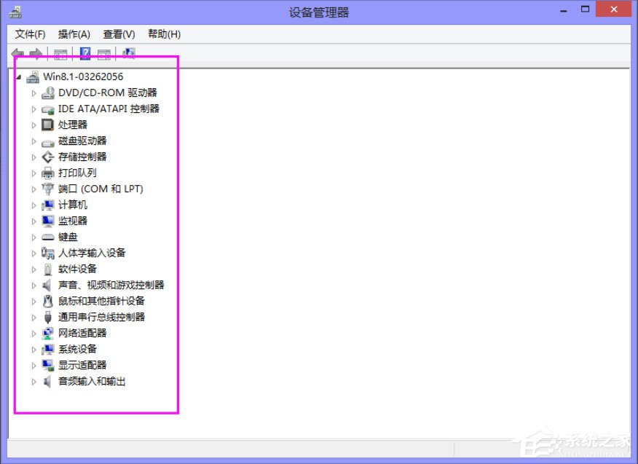
Task: Expand the IDE ATA/ATAPI 控制器 node
Action: (x=34, y=109)
